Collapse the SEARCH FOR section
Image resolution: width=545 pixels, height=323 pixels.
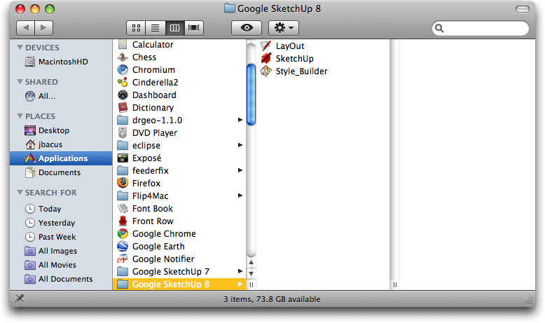point(20,192)
